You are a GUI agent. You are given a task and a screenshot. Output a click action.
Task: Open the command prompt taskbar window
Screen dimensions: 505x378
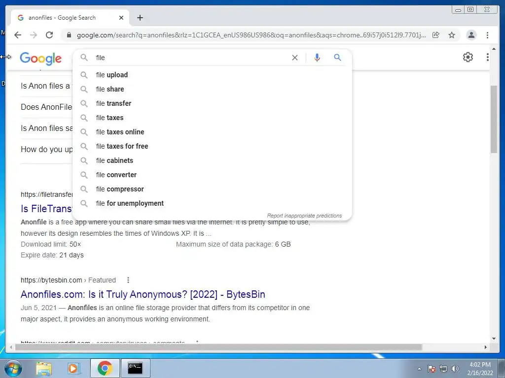(135, 368)
